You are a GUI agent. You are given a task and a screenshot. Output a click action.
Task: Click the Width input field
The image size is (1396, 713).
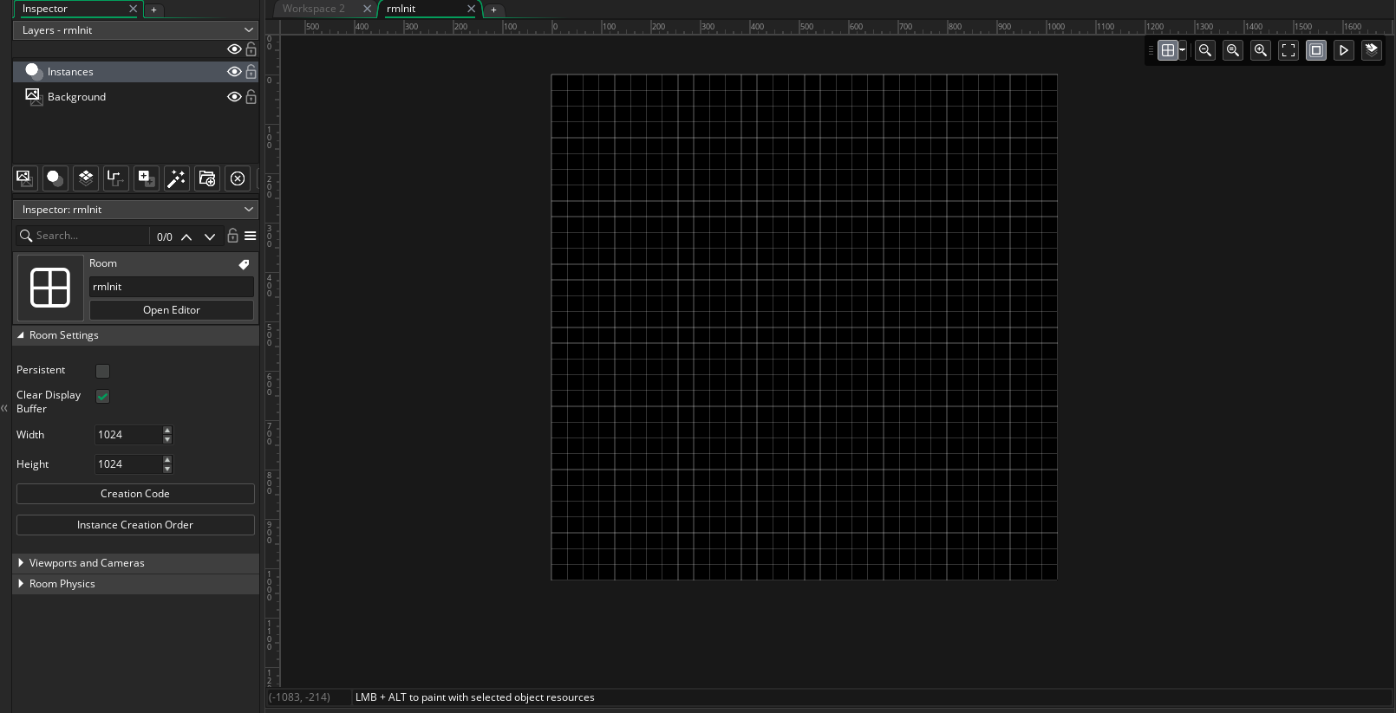(x=128, y=435)
